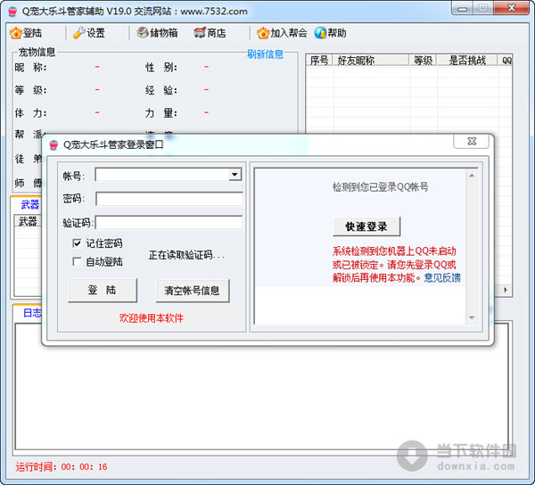The height and width of the screenshot is (485, 535).
Task: Click the 武器 list column header
Action: click(x=28, y=221)
